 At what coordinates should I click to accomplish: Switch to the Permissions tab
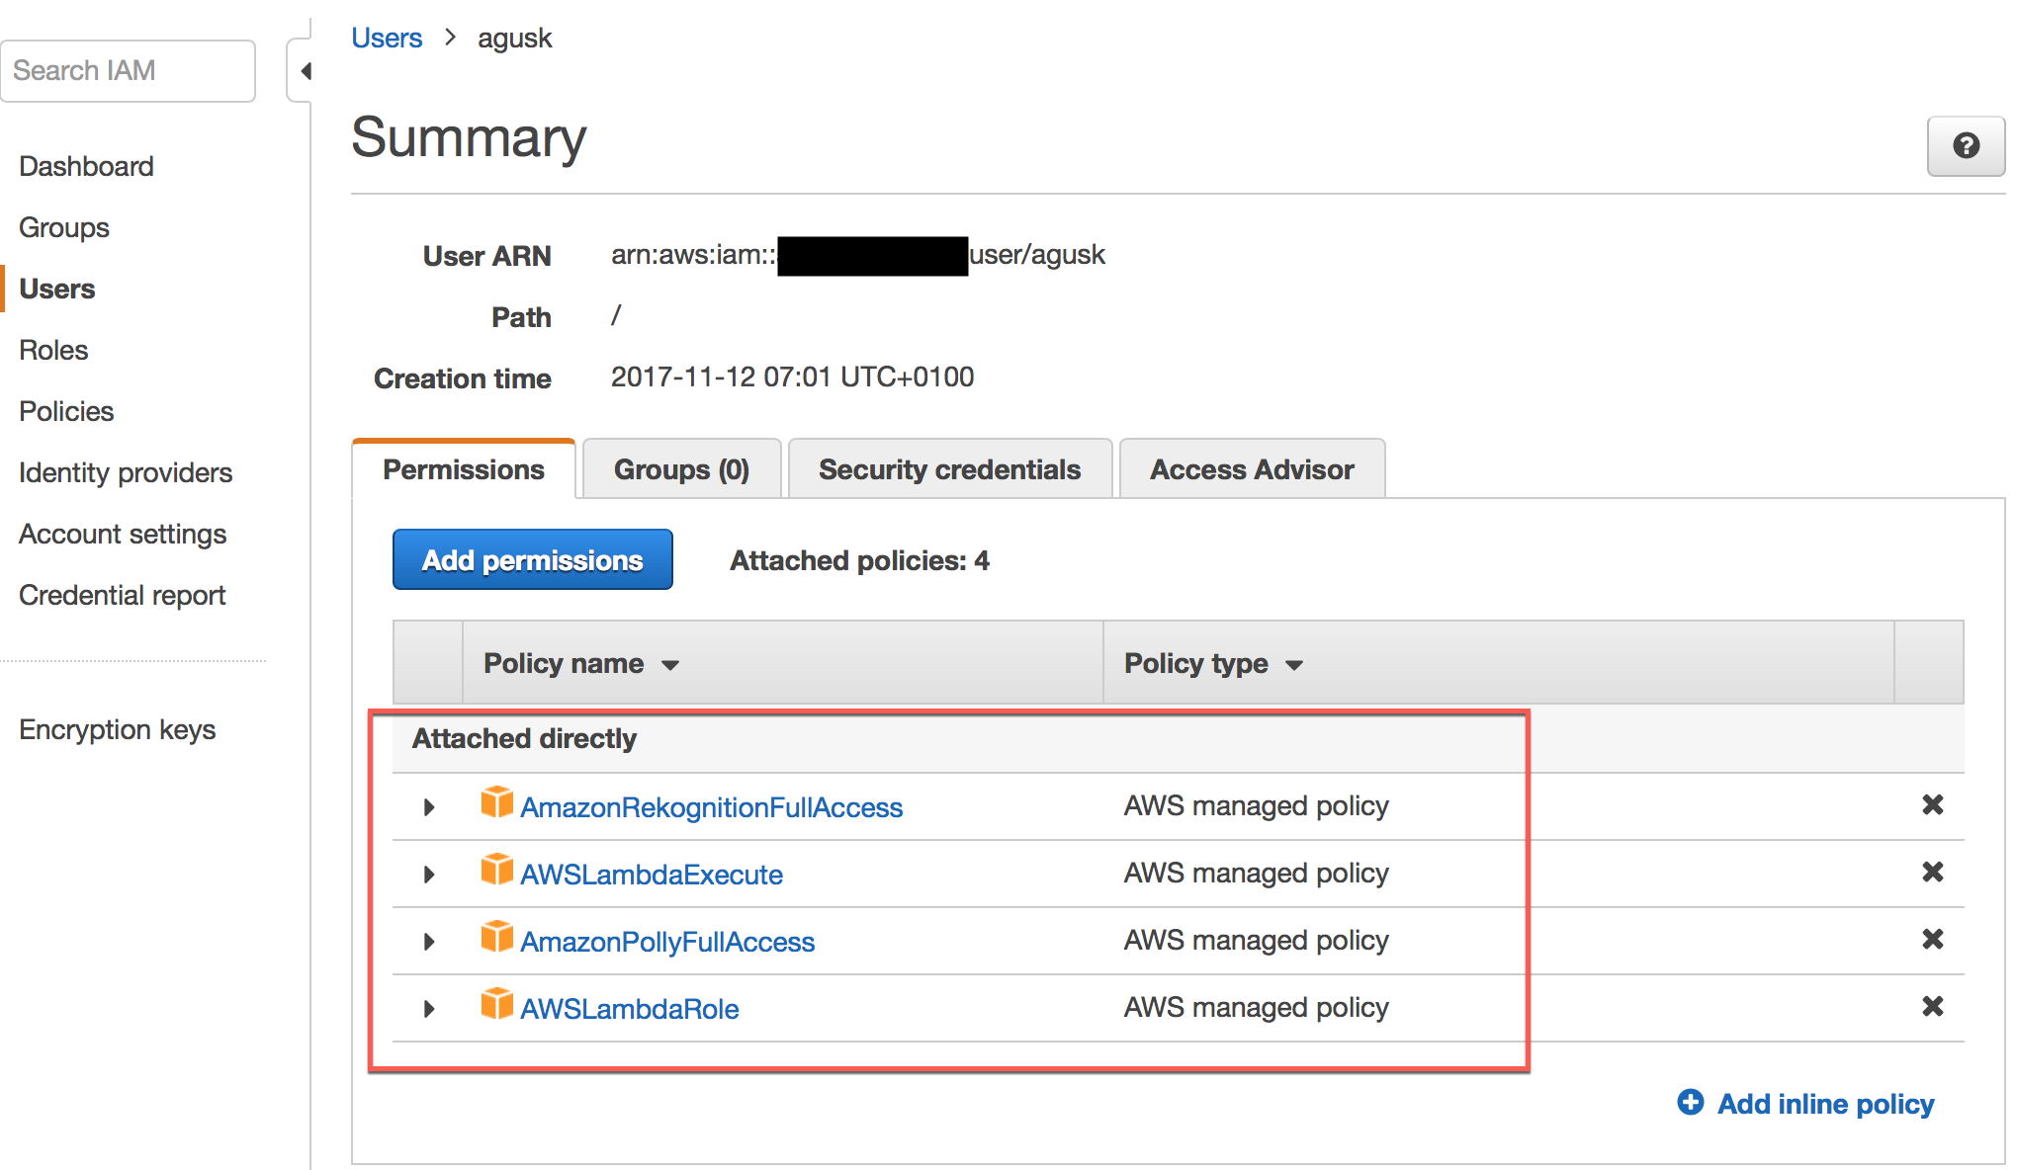coord(464,469)
